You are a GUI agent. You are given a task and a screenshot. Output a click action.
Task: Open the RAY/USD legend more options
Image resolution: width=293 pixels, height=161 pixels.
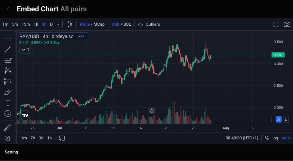point(81,36)
